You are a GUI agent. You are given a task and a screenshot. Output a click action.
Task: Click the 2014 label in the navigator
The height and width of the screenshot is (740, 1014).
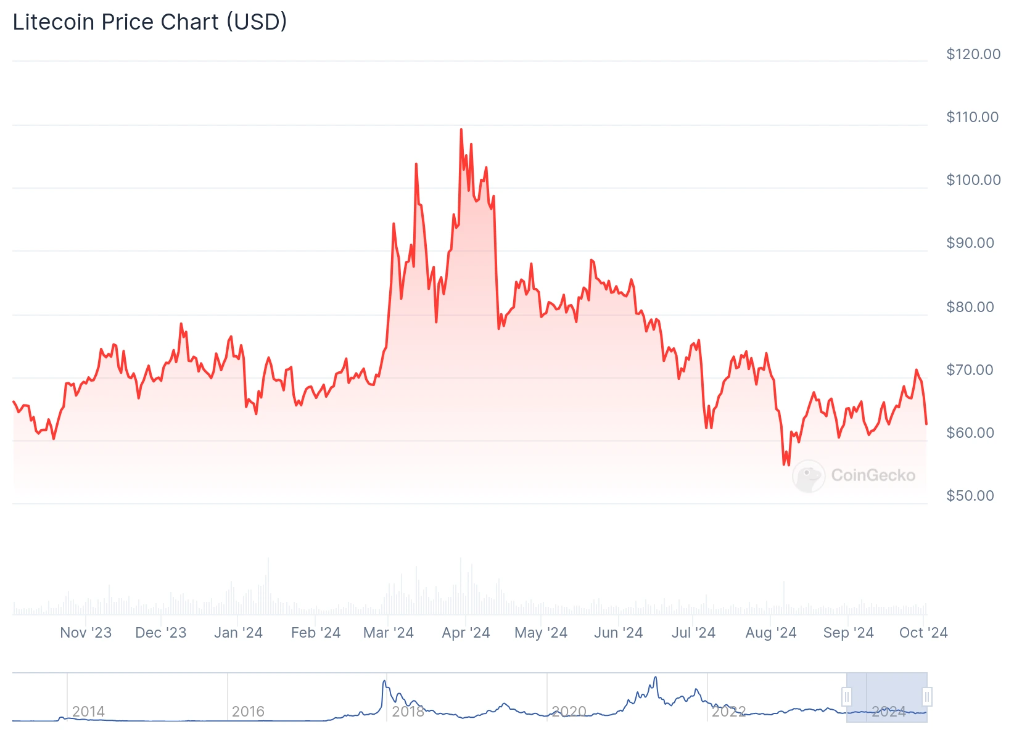pyautogui.click(x=88, y=712)
